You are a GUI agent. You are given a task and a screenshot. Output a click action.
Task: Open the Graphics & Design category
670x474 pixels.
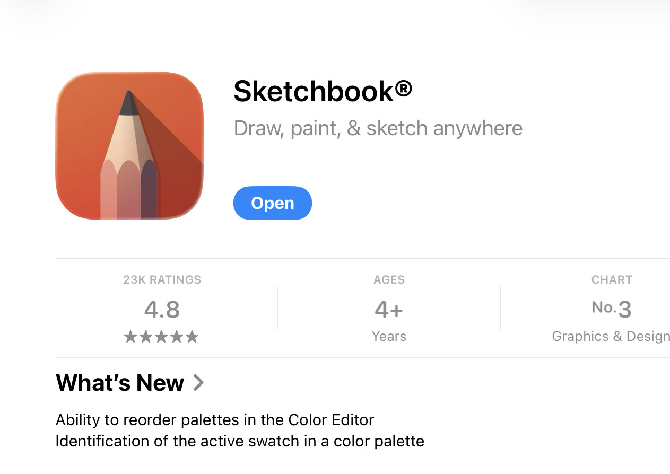tap(611, 337)
